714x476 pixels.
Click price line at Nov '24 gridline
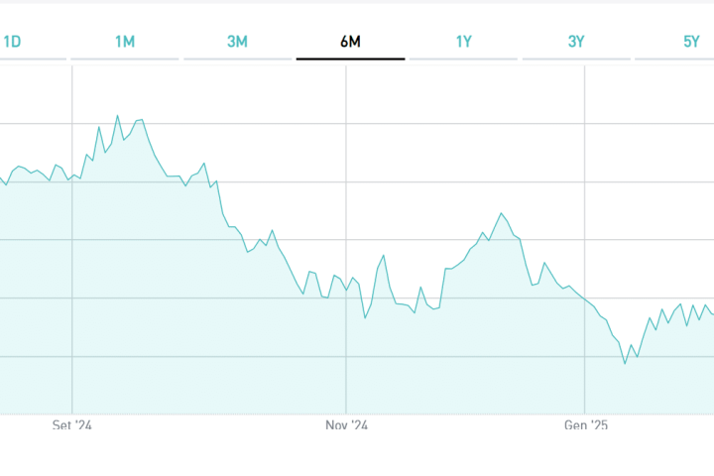[x=346, y=289]
